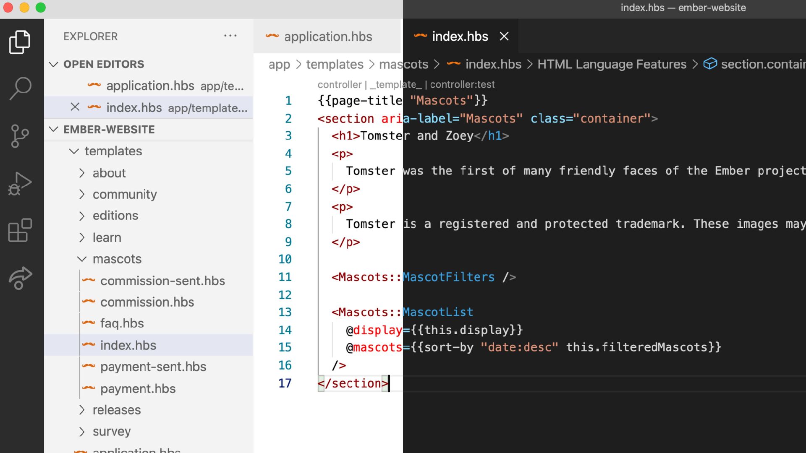The height and width of the screenshot is (453, 806).
Task: Open the Live Share view icon
Action: click(20, 278)
